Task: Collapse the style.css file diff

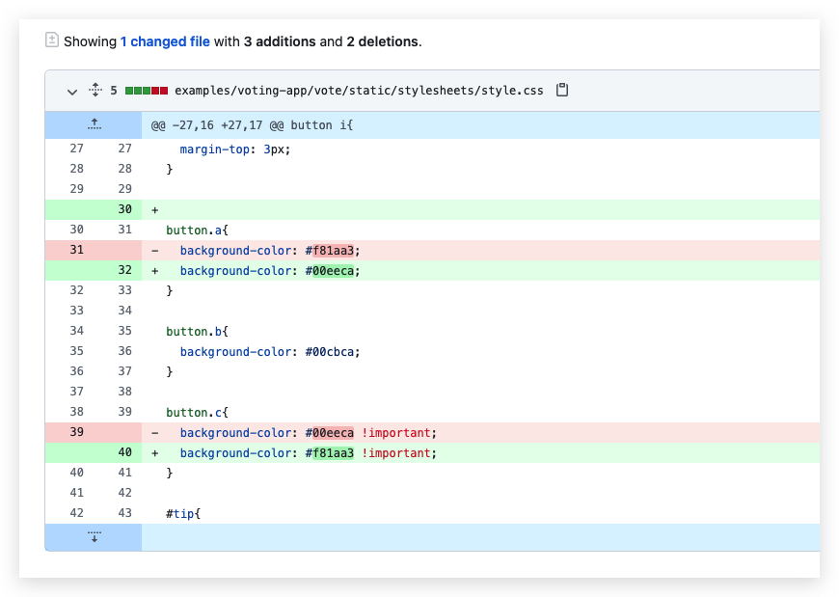Action: click(72, 91)
